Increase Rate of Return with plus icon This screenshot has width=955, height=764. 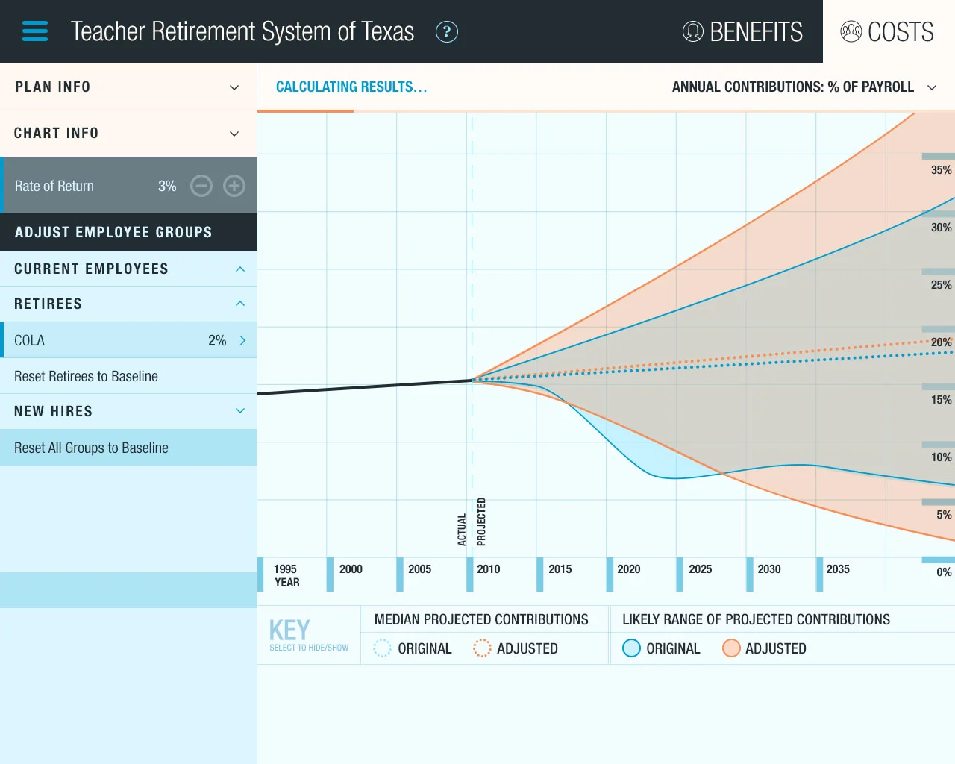[x=234, y=186]
